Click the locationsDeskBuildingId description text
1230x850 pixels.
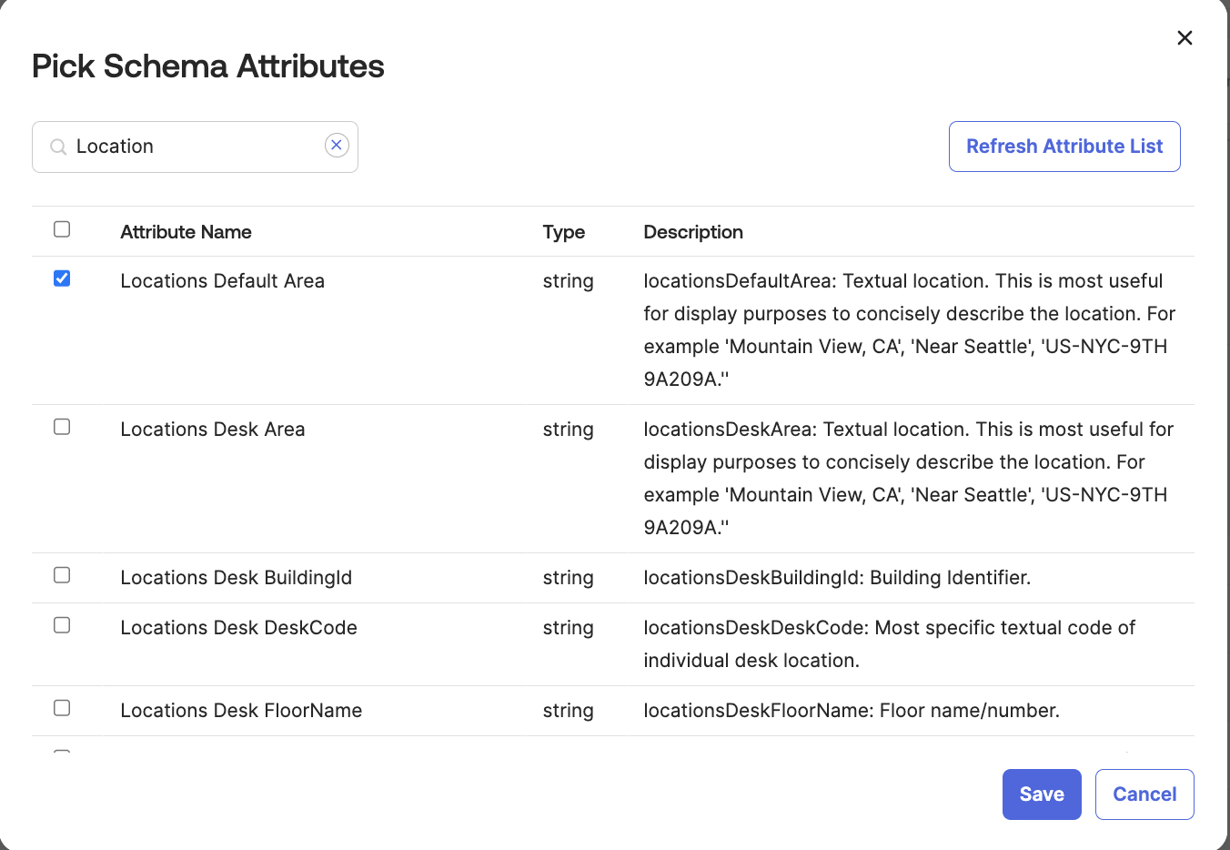[x=837, y=578]
